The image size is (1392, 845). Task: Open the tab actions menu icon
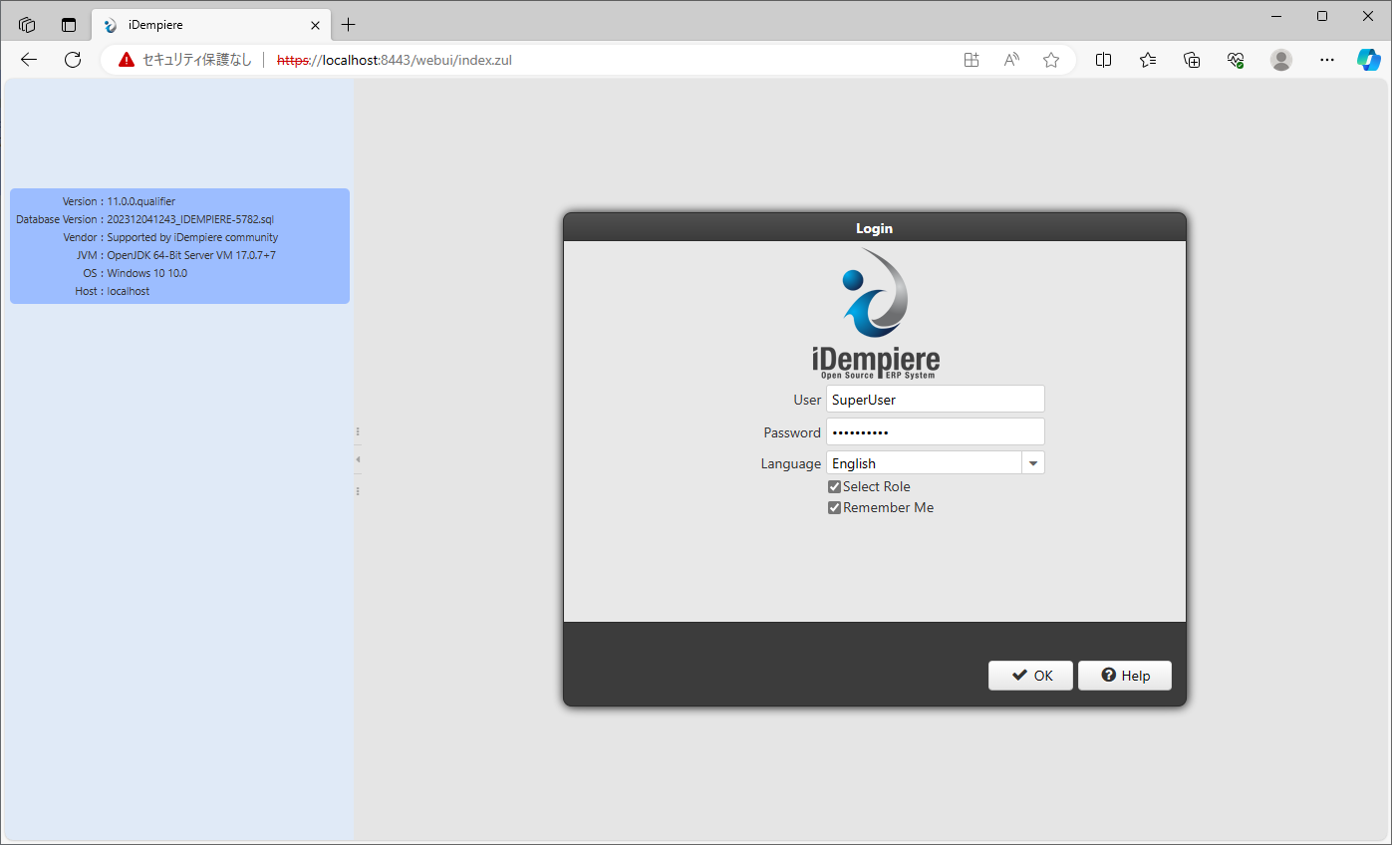tap(69, 25)
